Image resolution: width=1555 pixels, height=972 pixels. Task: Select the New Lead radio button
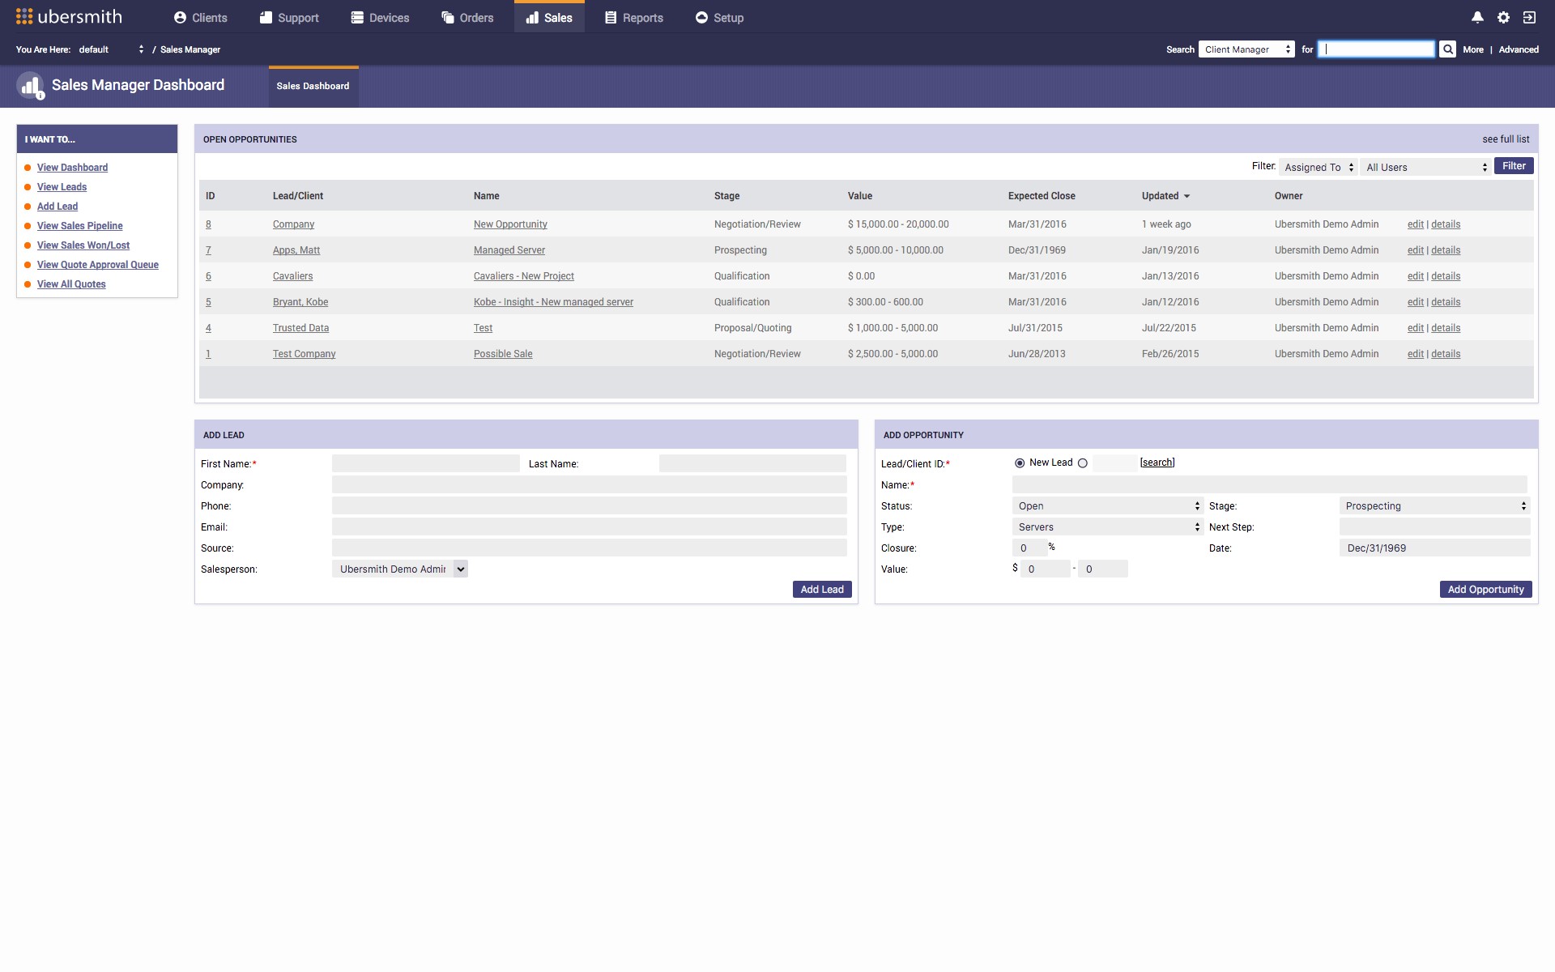point(1020,463)
